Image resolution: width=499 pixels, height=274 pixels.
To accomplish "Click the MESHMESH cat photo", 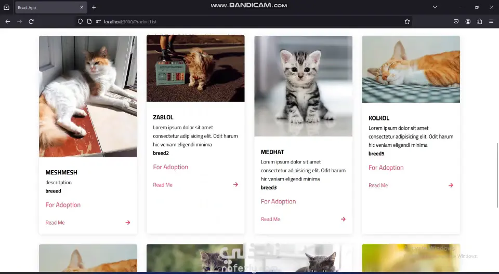I will coord(88,97).
